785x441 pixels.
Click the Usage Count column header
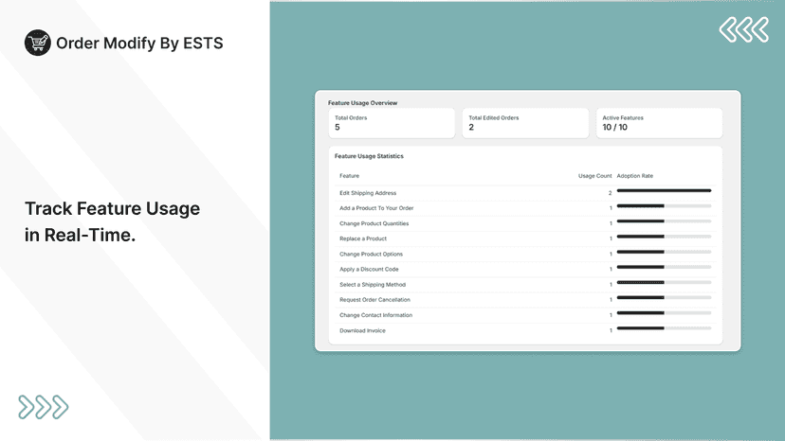click(x=594, y=176)
